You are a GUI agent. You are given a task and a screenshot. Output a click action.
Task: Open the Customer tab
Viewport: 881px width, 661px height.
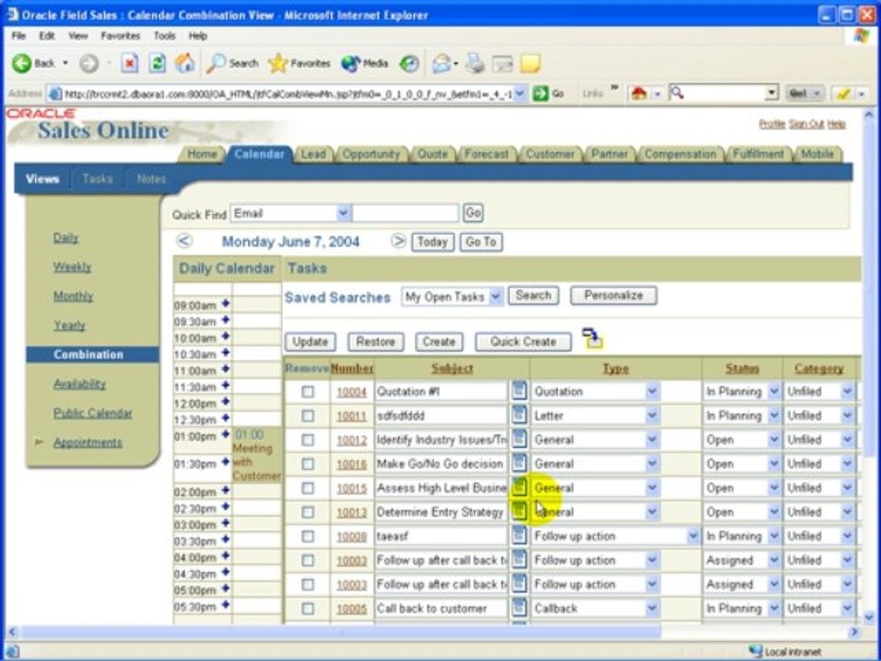(x=550, y=154)
